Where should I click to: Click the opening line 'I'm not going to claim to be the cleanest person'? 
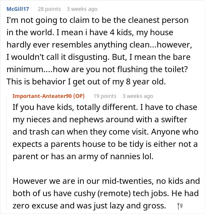point(98,20)
